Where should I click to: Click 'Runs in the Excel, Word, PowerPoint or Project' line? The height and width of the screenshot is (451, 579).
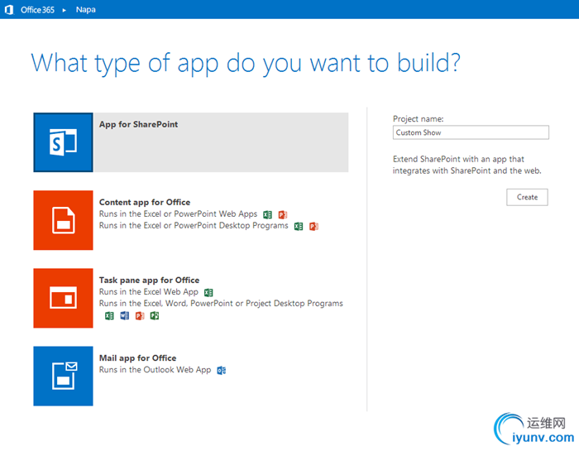[x=221, y=303]
